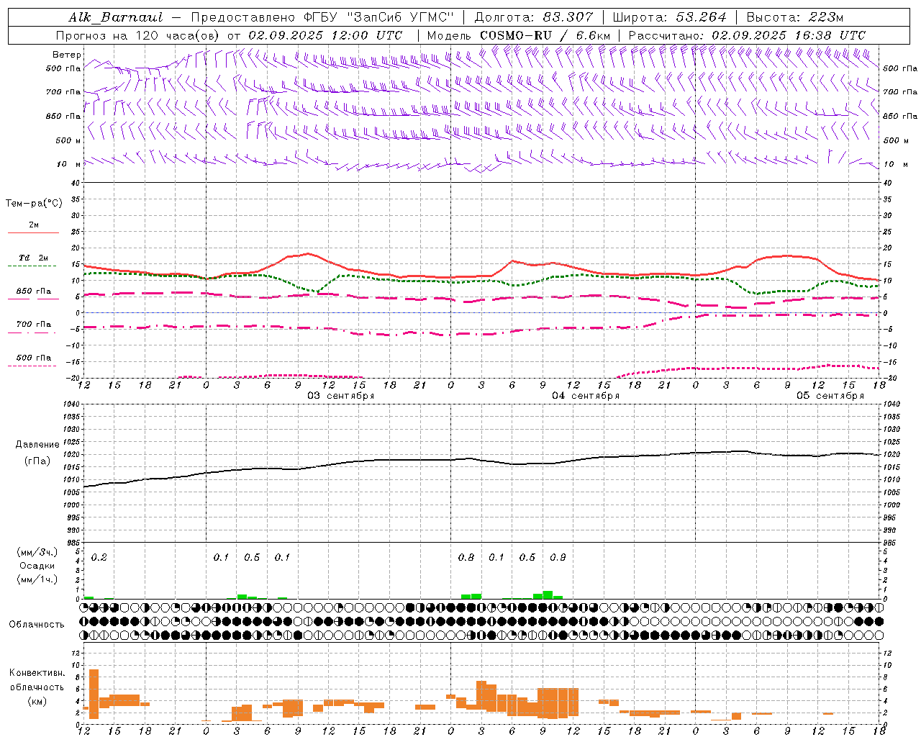Image resolution: width=921 pixels, height=737 pixels.
Task: Click the red 2м temperature curve peak on 03 сентября
Action: coord(308,253)
